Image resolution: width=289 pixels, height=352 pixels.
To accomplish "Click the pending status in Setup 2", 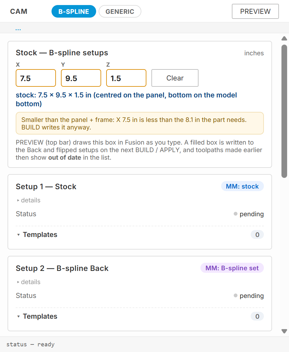I will tap(248, 296).
